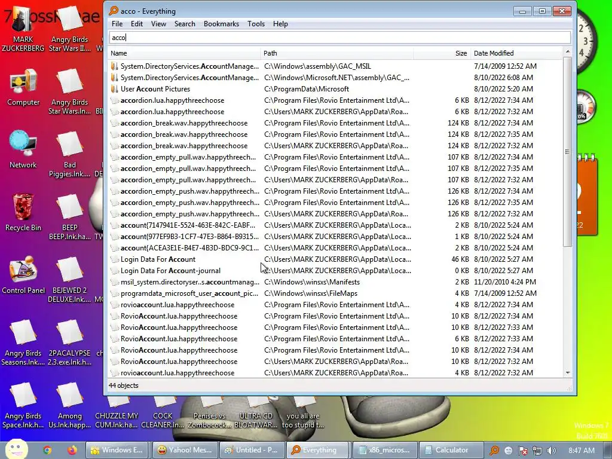612x459 pixels.
Task: Switch to the Yahoo! Messenger taskbar button
Action: tap(184, 450)
